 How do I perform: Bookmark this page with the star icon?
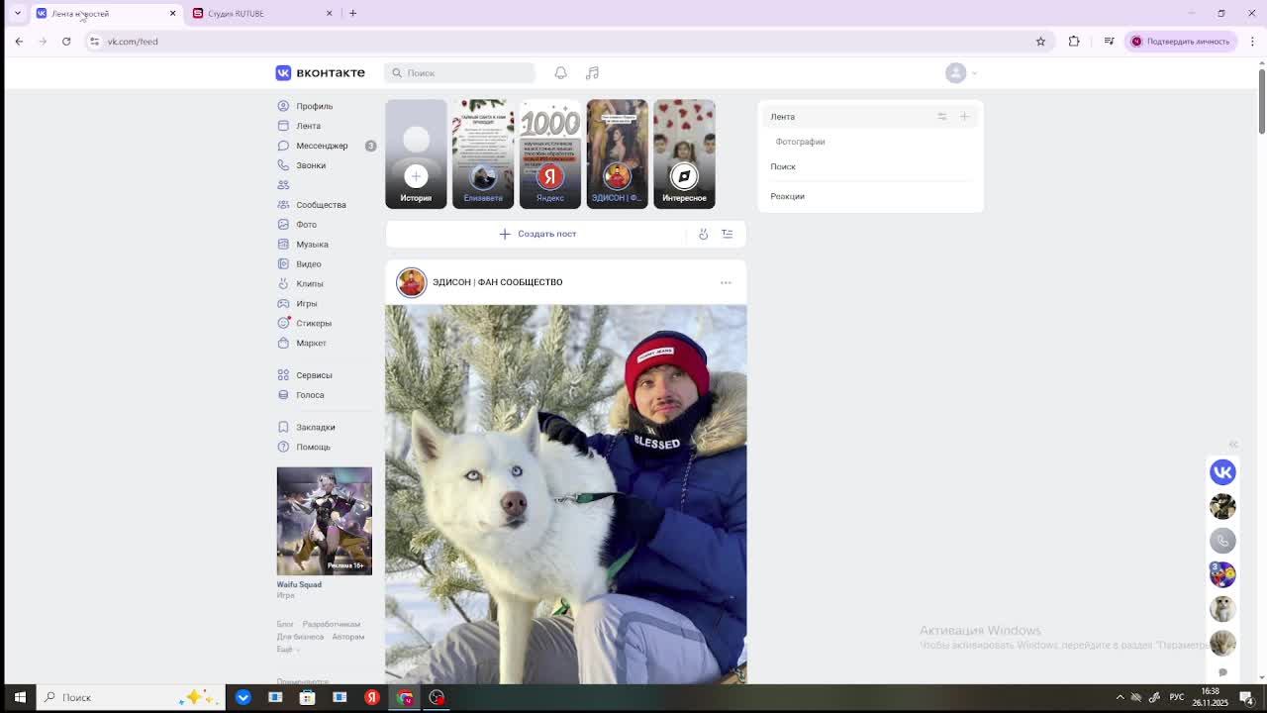1040,42
